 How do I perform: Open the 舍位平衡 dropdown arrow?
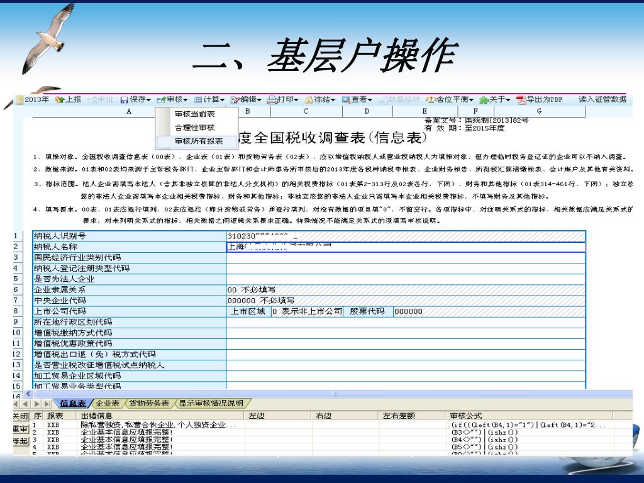[x=471, y=100]
